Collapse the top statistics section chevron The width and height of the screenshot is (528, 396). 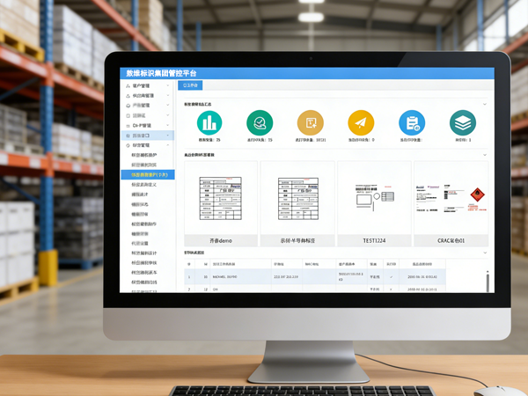(x=485, y=104)
